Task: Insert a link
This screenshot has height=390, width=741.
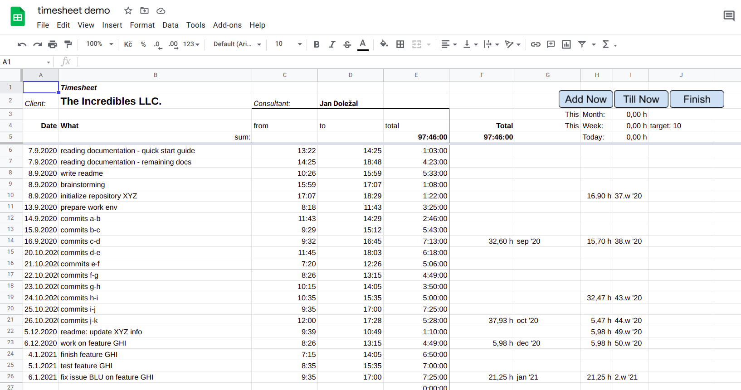Action: click(536, 44)
